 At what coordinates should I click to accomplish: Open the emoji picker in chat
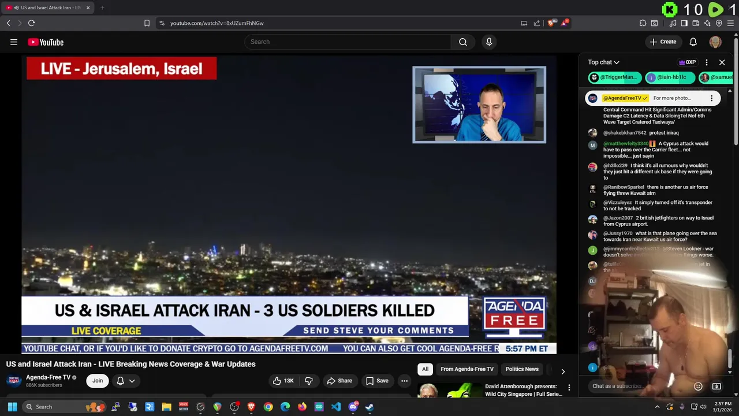[698, 386]
